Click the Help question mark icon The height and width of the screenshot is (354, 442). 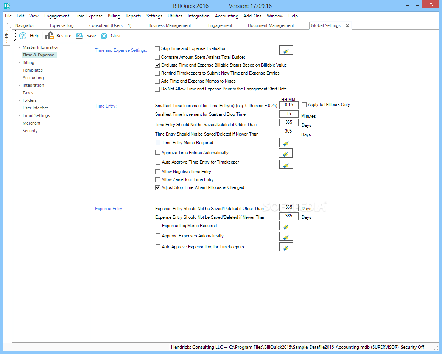click(23, 36)
